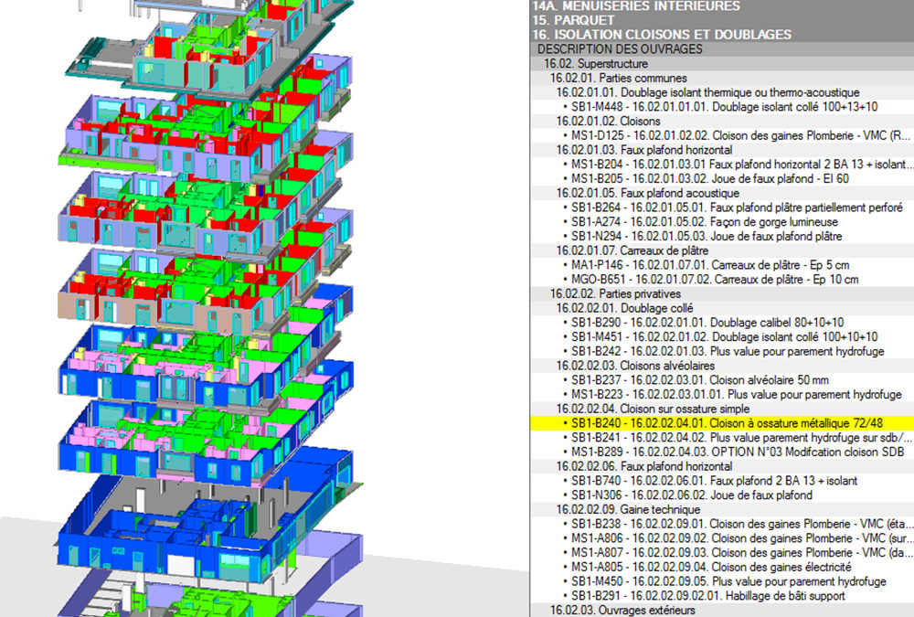Select 16. ISOLATION CLOISONS ET DOUBLAGES heading
Viewport: 914px width, 617px height.
click(722, 35)
